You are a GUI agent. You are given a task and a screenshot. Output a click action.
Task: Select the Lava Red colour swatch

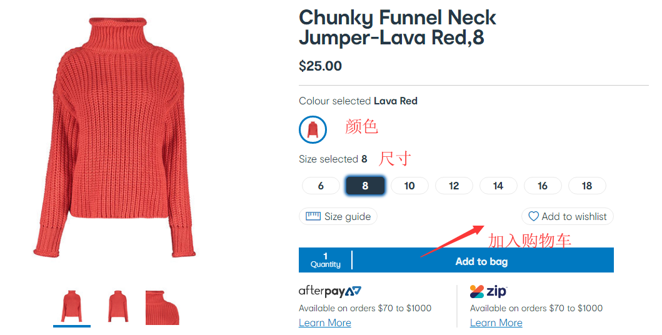[313, 129]
